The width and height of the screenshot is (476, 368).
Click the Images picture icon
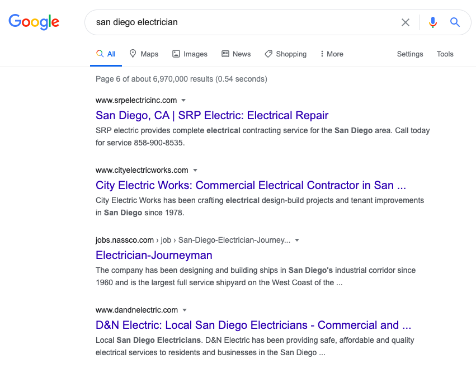pyautogui.click(x=176, y=54)
